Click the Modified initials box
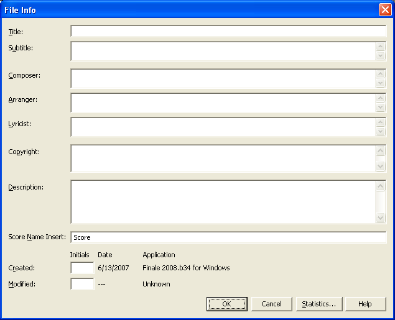 tap(82, 284)
